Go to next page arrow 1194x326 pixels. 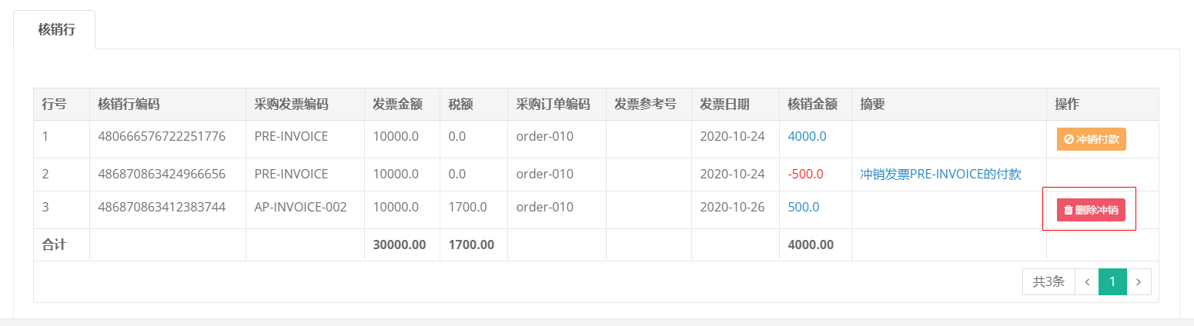[1139, 281]
